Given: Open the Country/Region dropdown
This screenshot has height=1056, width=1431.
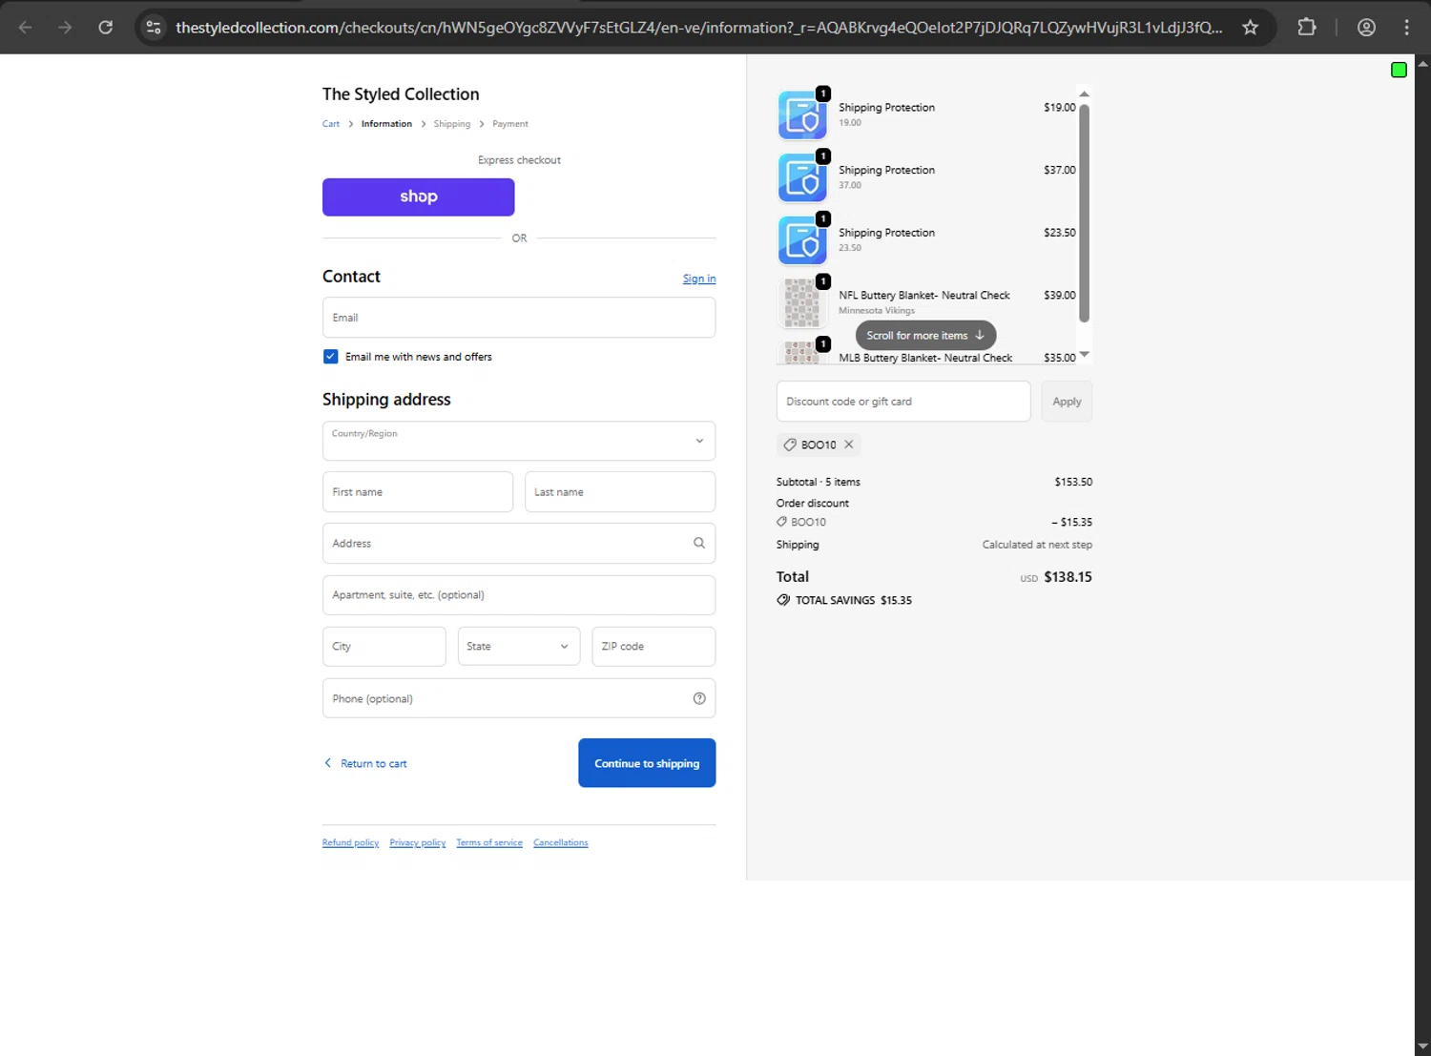Looking at the screenshot, I should click(x=519, y=441).
